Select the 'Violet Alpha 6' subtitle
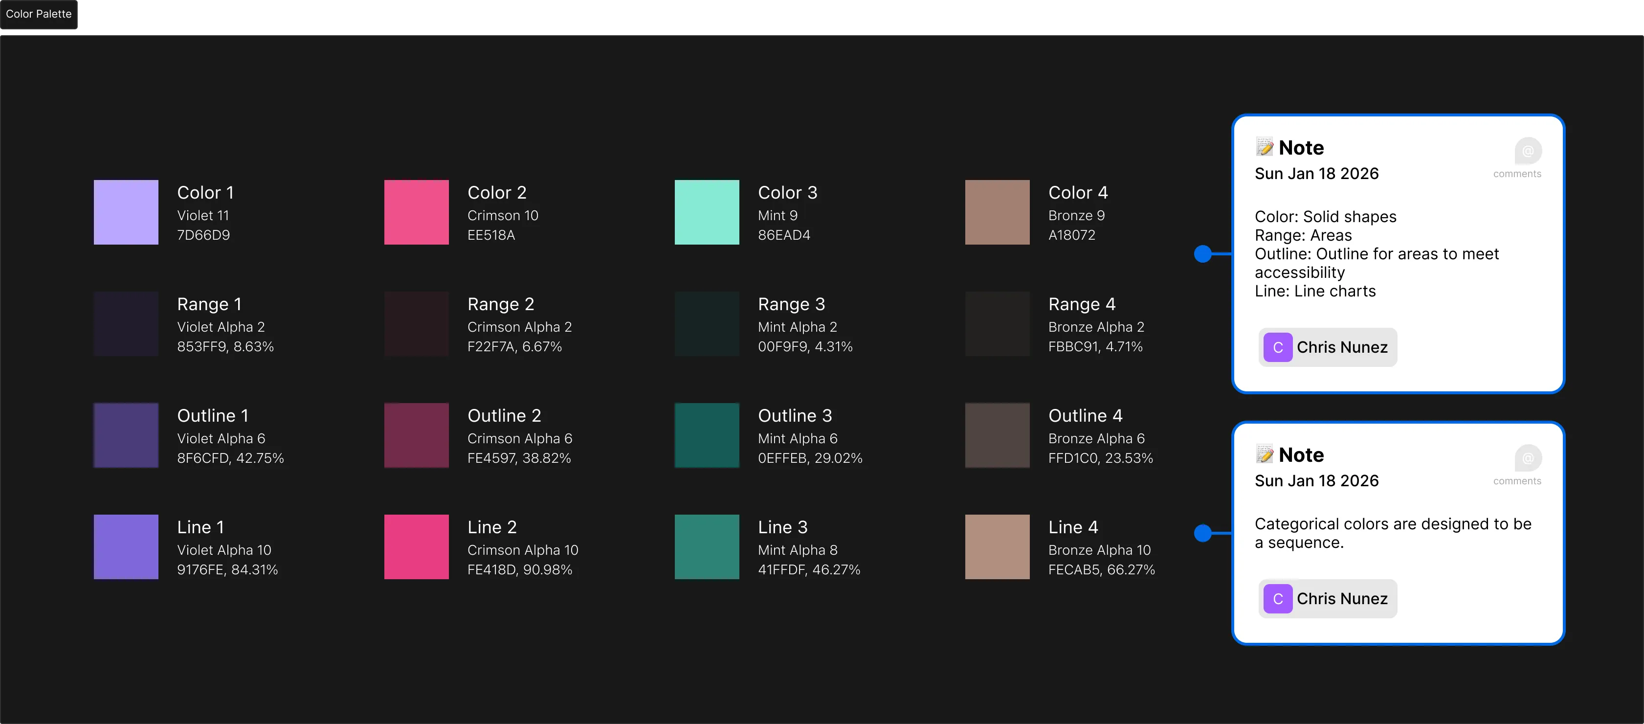This screenshot has width=1644, height=724. coord(221,439)
